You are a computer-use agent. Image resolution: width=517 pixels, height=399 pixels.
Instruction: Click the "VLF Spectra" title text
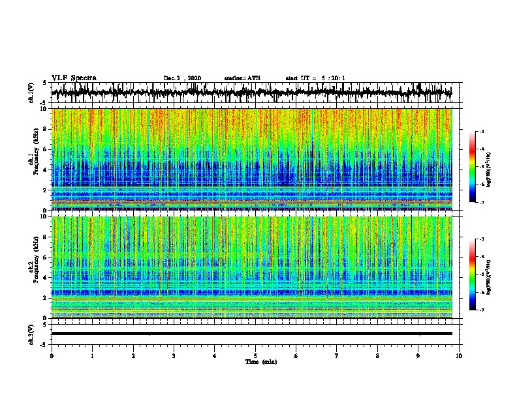point(74,78)
